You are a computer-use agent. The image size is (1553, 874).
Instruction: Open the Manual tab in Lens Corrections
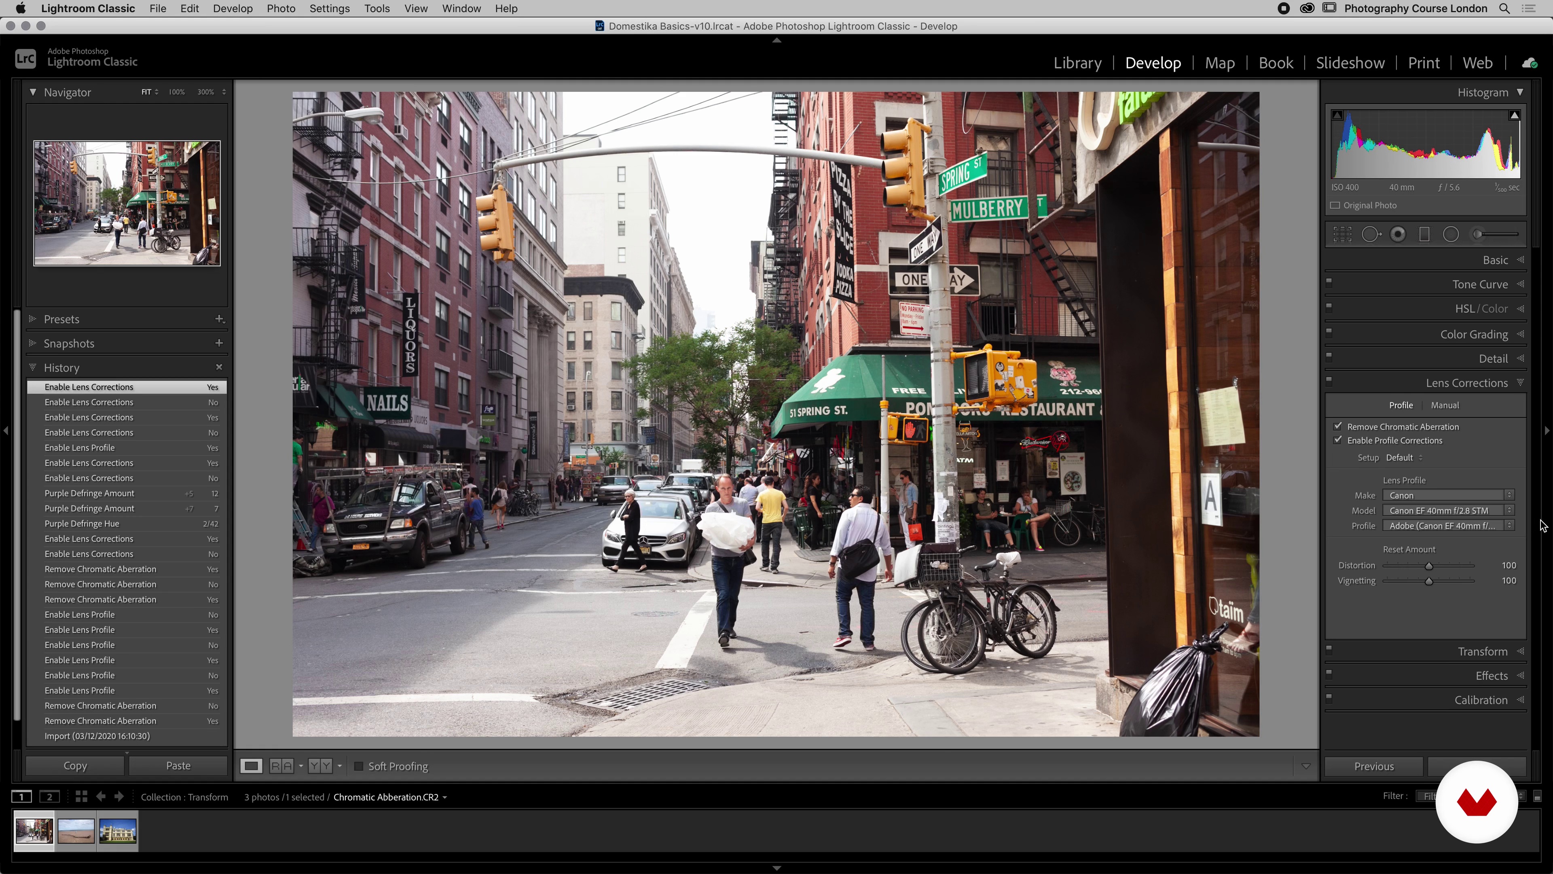[x=1445, y=405]
